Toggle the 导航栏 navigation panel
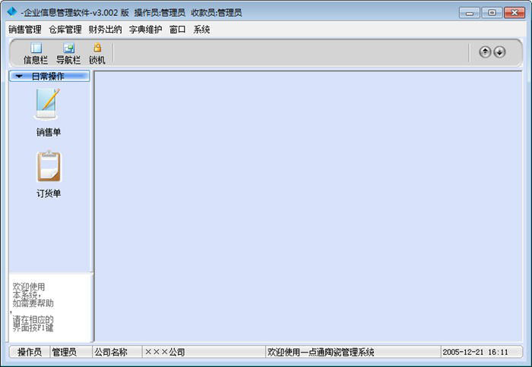 coord(68,54)
